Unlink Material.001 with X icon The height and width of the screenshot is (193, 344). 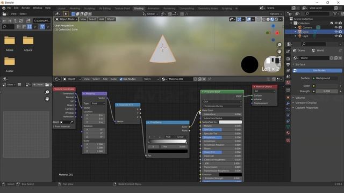point(204,79)
